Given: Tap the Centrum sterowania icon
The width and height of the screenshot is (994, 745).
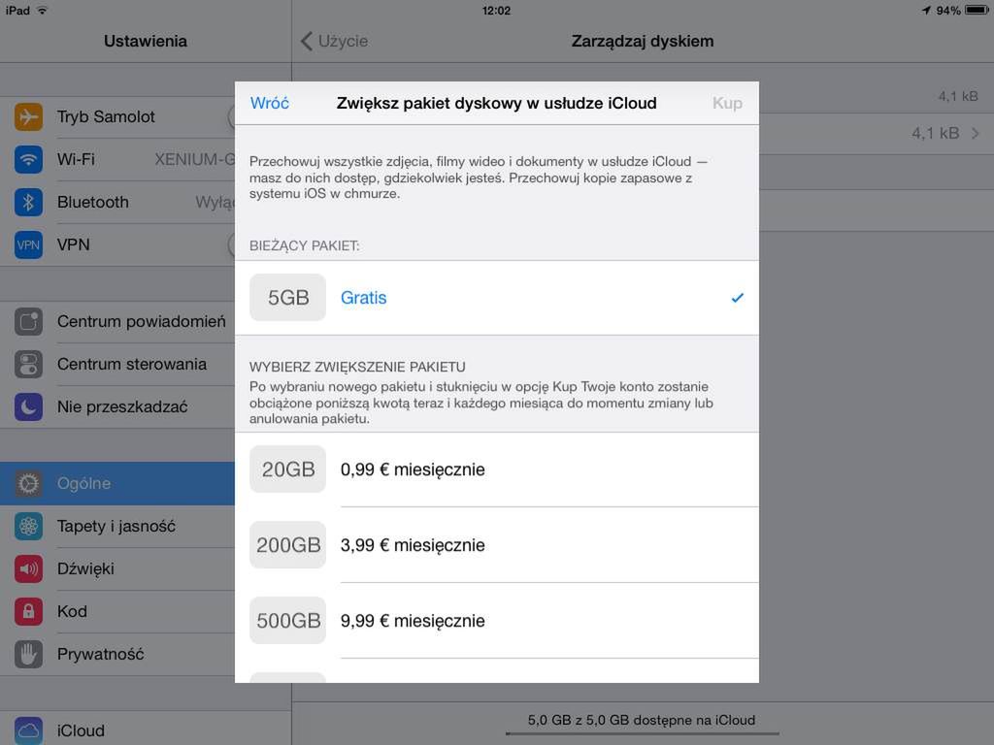Looking at the screenshot, I should tap(29, 364).
